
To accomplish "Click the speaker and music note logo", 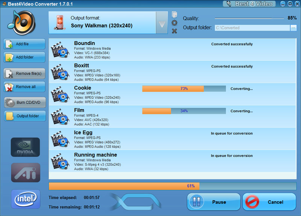I will click(x=21, y=22).
